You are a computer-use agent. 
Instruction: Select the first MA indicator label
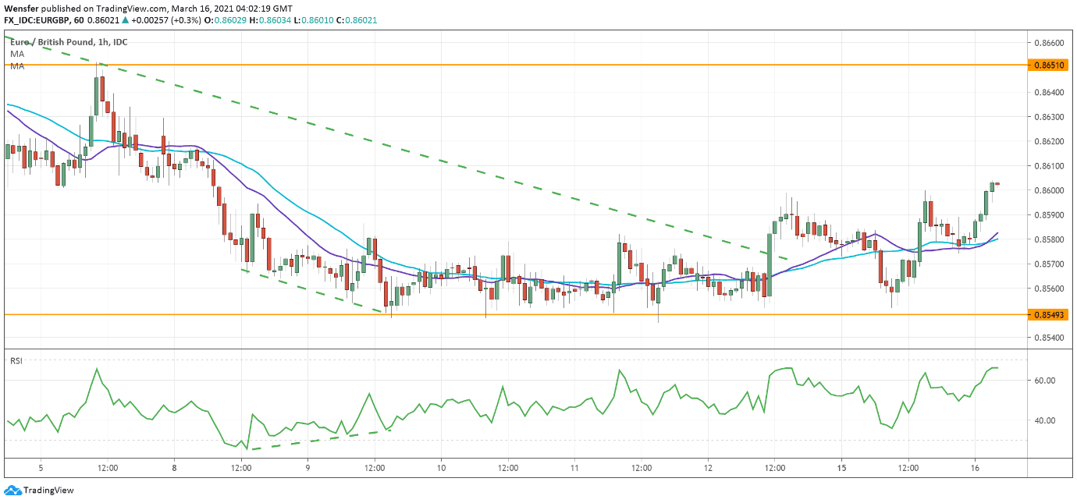(17, 54)
